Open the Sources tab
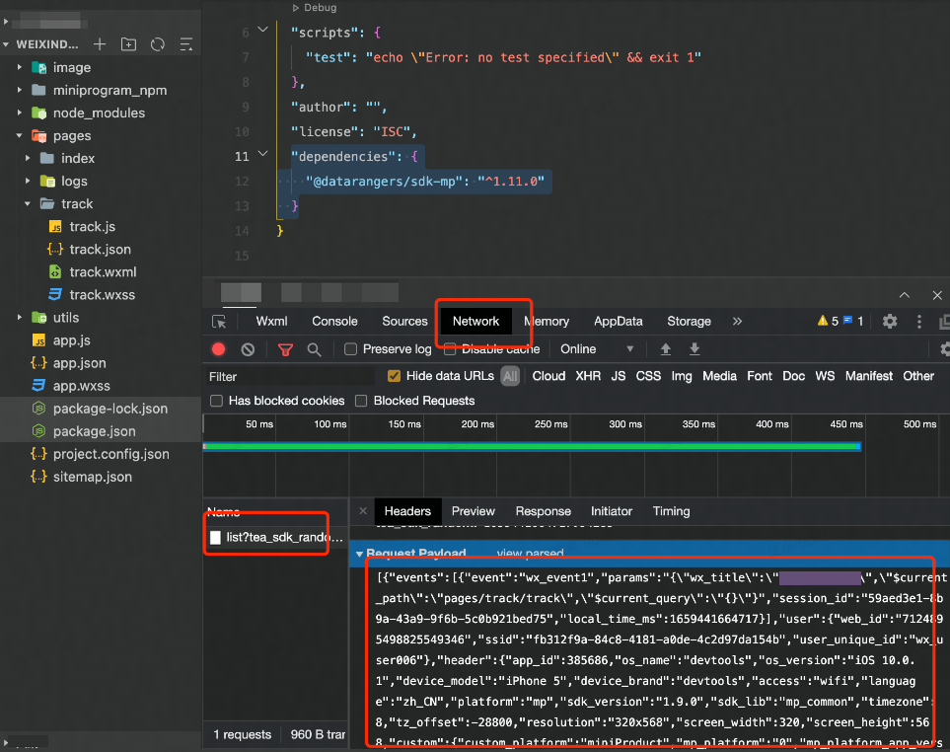The image size is (950, 752). coord(404,321)
